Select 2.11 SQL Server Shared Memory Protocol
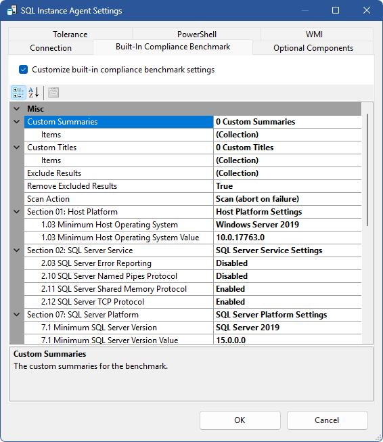 118,289
